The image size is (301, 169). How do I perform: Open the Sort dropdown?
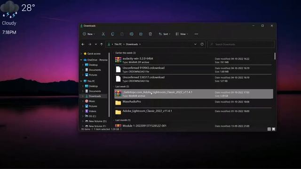[165, 34]
